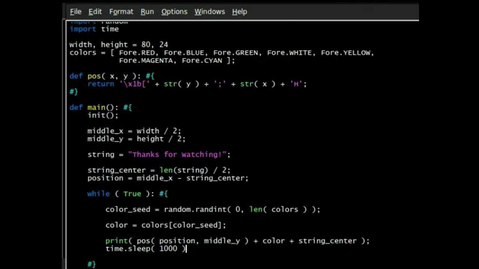Screen dimensions: 479x269
Task: Click the 'def pos( x, y )' line
Action: pyautogui.click(x=112, y=76)
